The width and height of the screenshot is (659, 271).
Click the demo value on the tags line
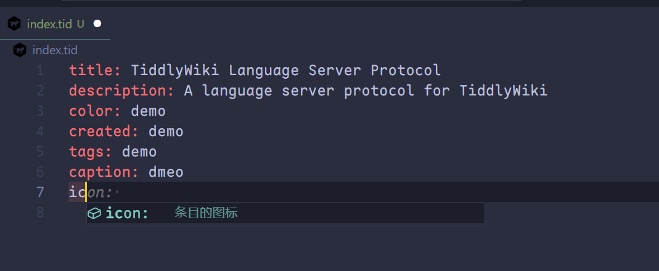tap(139, 152)
